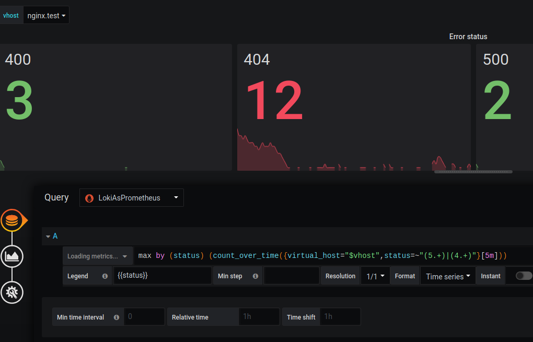Click the horizontal scrollbar under the panels

tap(473, 172)
